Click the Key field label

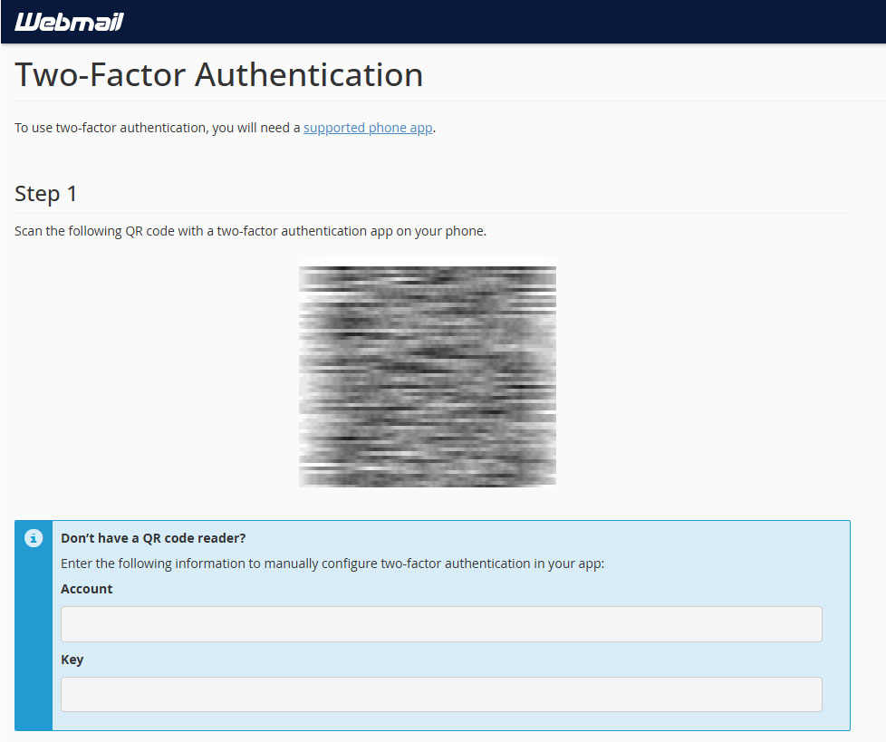[72, 660]
